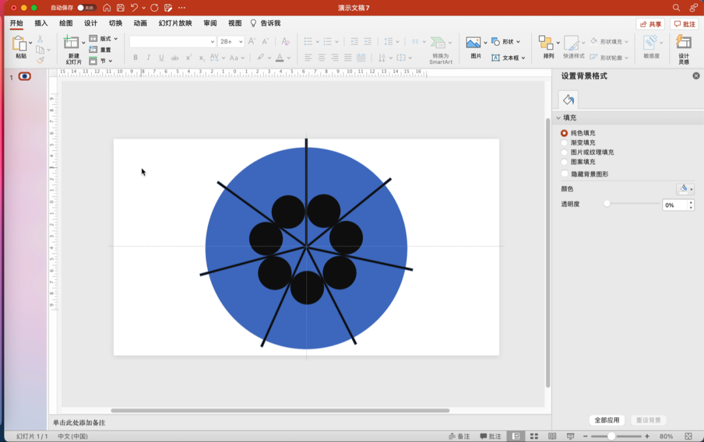Open the 文本框 text box dropdown
Image resolution: width=704 pixels, height=442 pixels.
(x=508, y=57)
